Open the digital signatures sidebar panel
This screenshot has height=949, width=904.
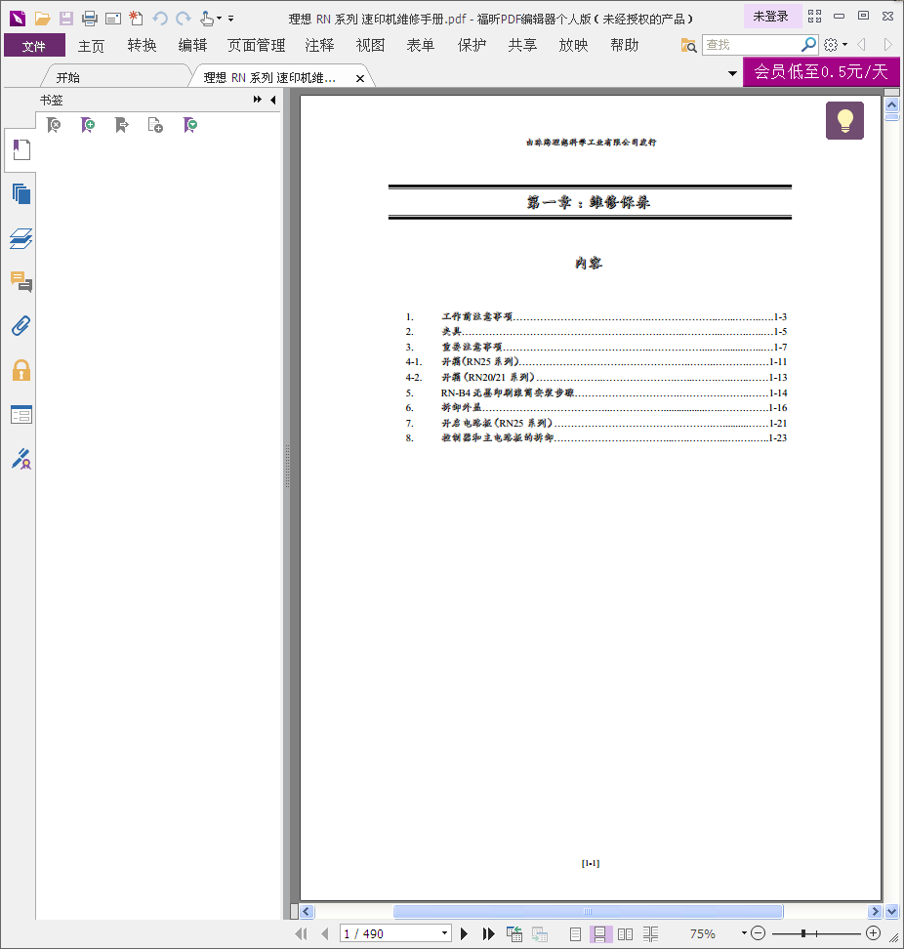click(x=21, y=459)
